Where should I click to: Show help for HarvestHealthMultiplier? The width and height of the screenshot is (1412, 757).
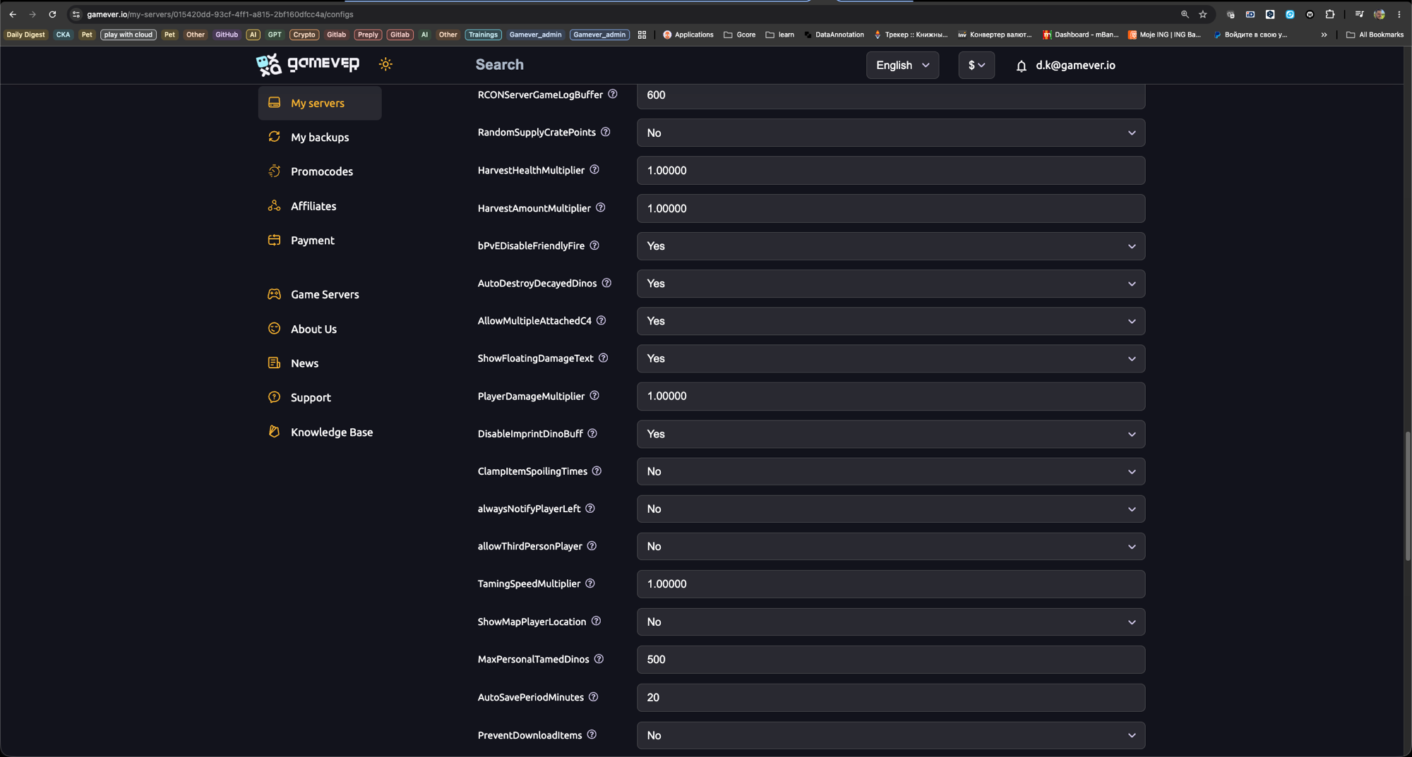pyautogui.click(x=594, y=169)
